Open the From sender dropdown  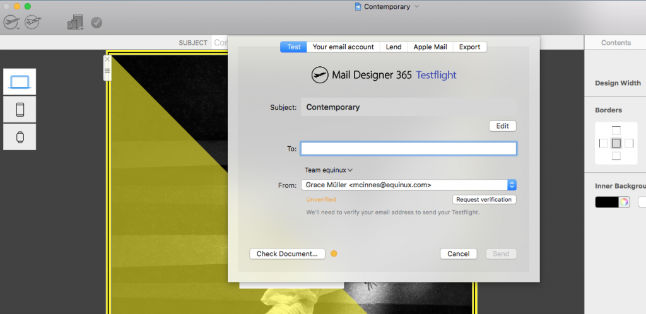pos(408,185)
